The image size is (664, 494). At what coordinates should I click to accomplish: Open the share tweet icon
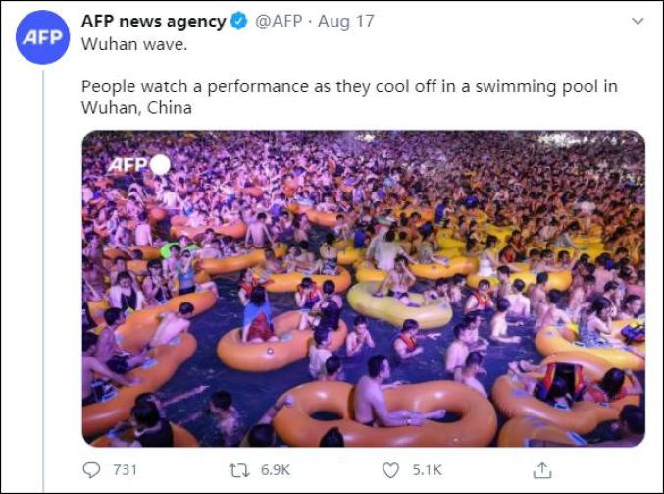click(541, 469)
